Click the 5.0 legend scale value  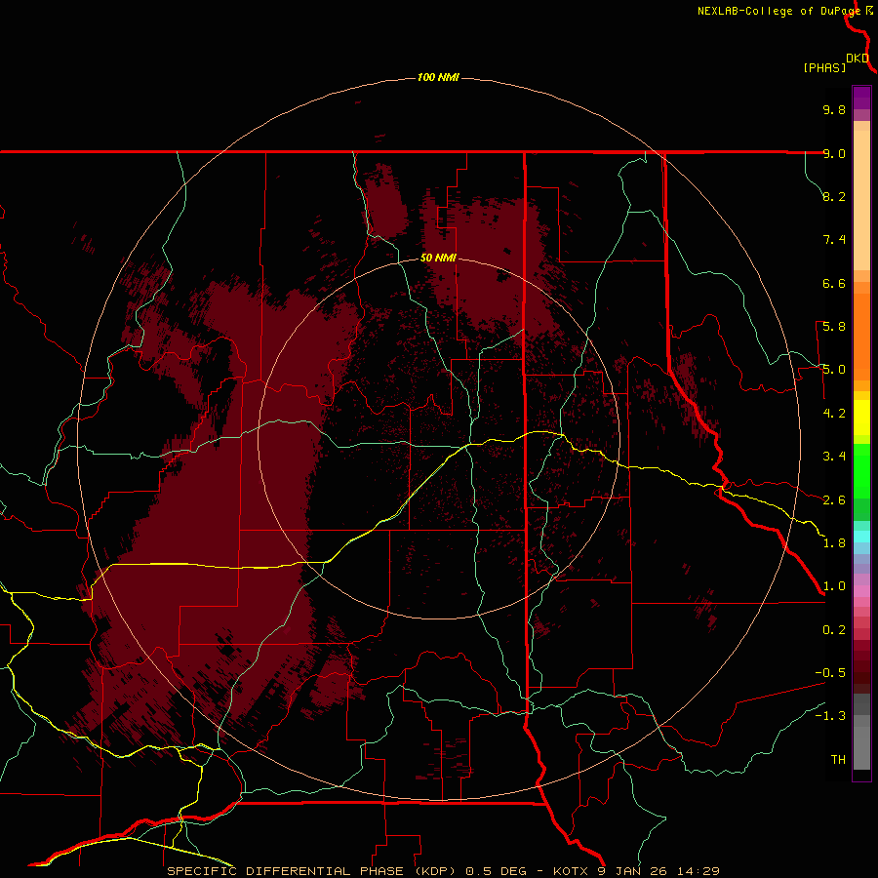pyautogui.click(x=834, y=370)
